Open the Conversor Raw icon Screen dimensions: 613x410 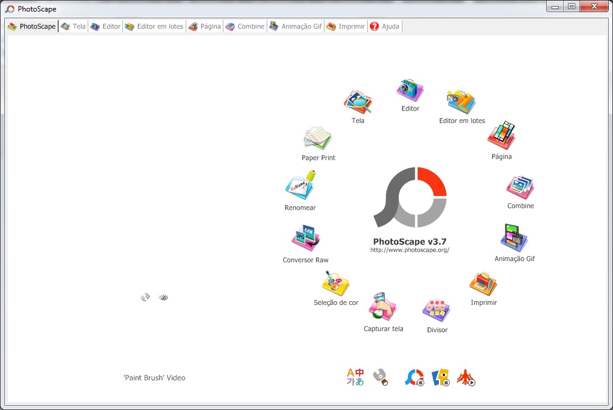tap(306, 238)
